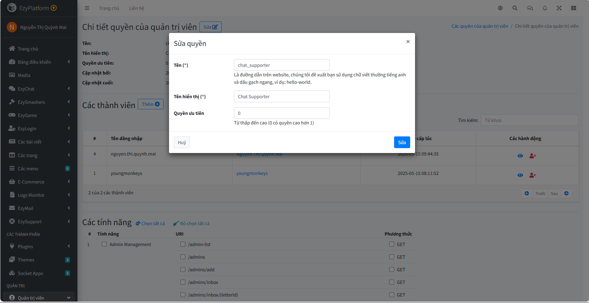
Task: Check the Admin Management feature checkbox
Action: (104, 244)
